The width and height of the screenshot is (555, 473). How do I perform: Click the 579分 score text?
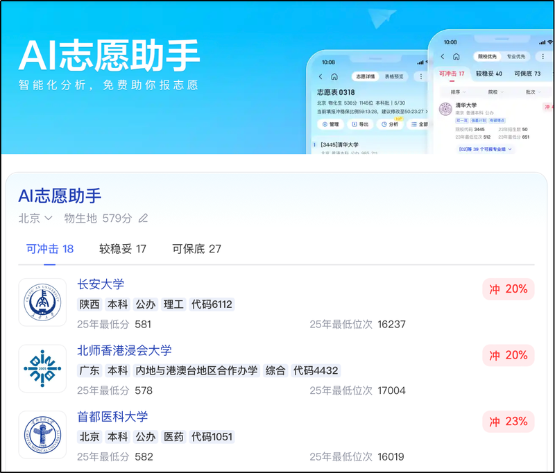(x=117, y=218)
